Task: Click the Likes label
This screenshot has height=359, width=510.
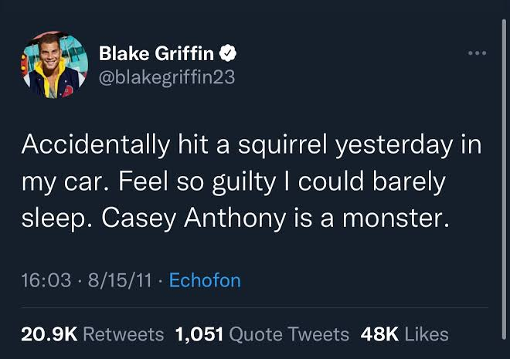Action: pyautogui.click(x=427, y=334)
